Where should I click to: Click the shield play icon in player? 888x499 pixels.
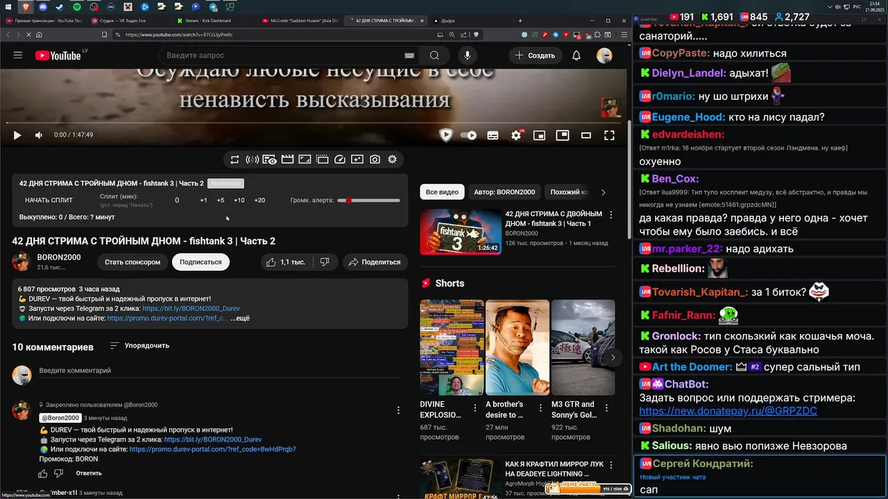[x=446, y=135]
